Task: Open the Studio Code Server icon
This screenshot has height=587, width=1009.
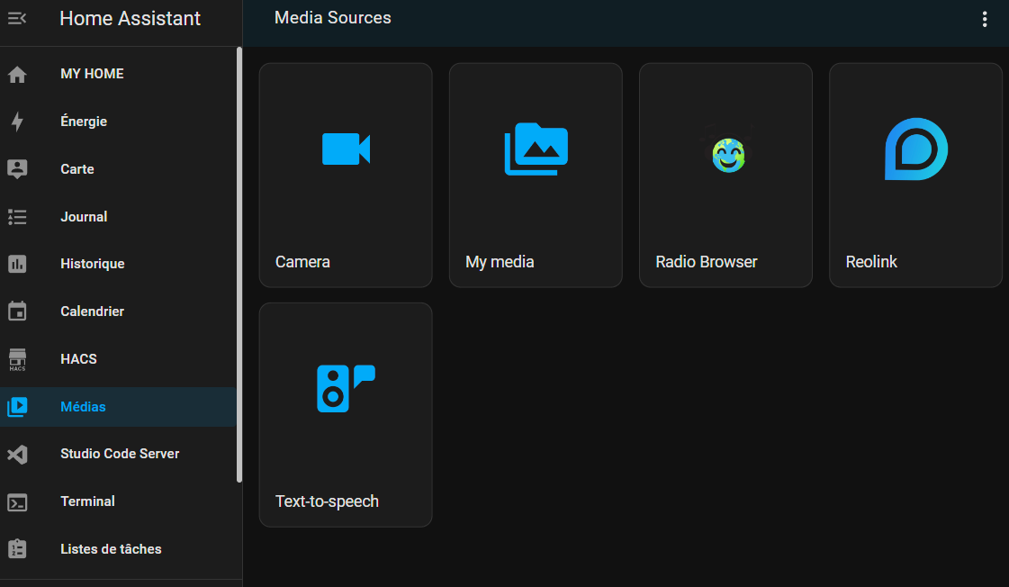Action: tap(17, 455)
